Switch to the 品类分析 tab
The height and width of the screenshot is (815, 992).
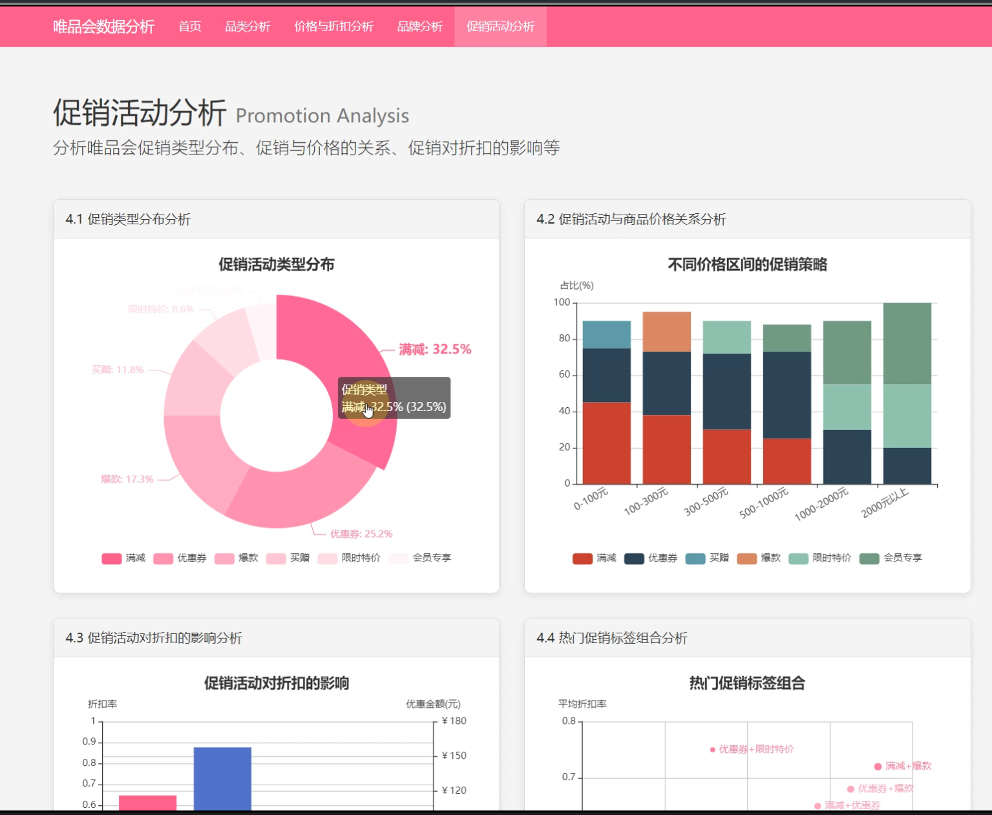tap(248, 26)
